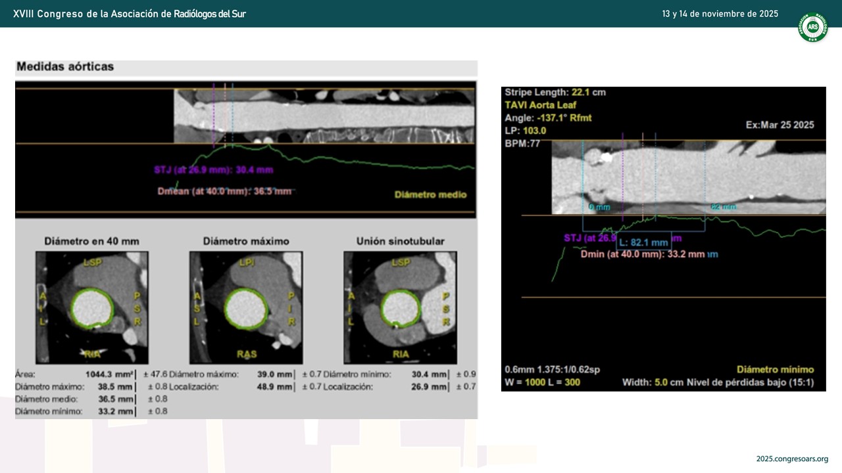Click the Localización value '26.9 mm'
Image resolution: width=842 pixels, height=473 pixels.
(x=430, y=386)
